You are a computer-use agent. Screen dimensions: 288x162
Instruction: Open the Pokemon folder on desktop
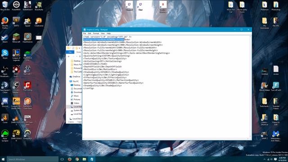click(x=265, y=6)
